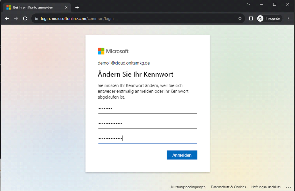Screen dimensions: 295x191
Task: Close the browser window
Action: point(287,4)
